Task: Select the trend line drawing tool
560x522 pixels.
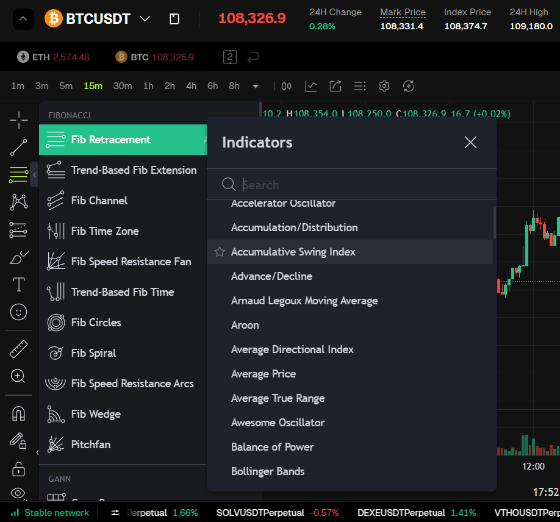Action: pyautogui.click(x=18, y=148)
